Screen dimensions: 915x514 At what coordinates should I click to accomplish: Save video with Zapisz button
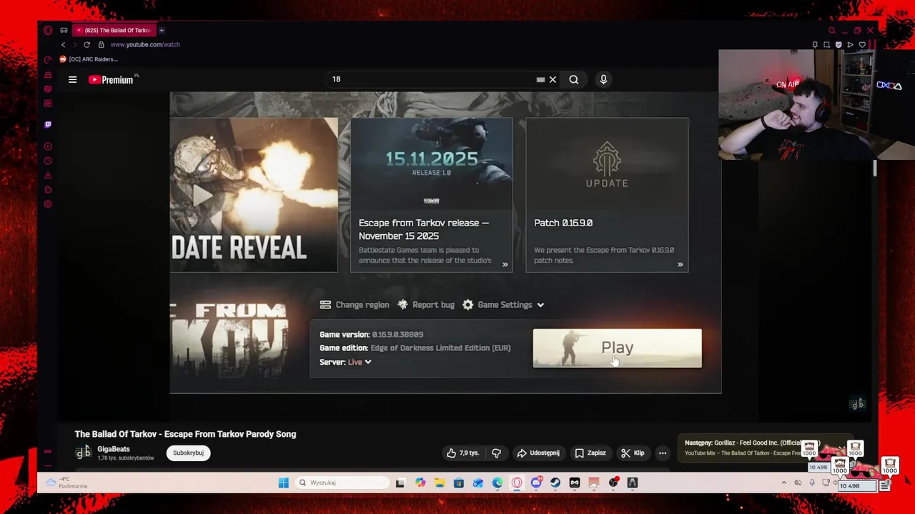[x=590, y=453]
